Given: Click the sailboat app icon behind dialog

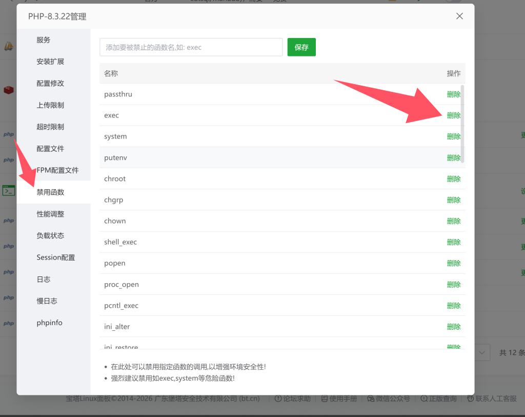Looking at the screenshot, I should [x=8, y=46].
